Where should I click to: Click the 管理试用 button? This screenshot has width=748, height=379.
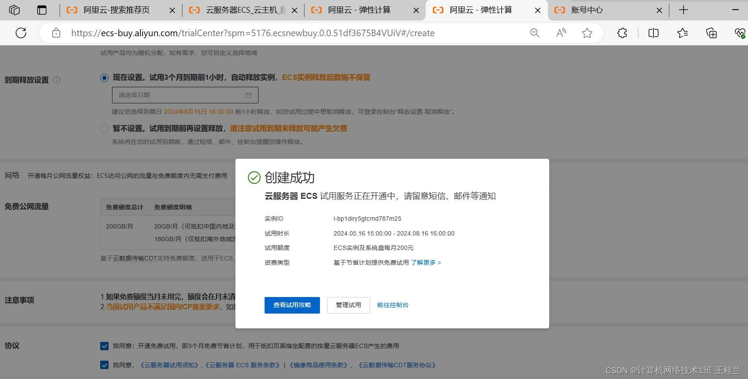[348, 305]
